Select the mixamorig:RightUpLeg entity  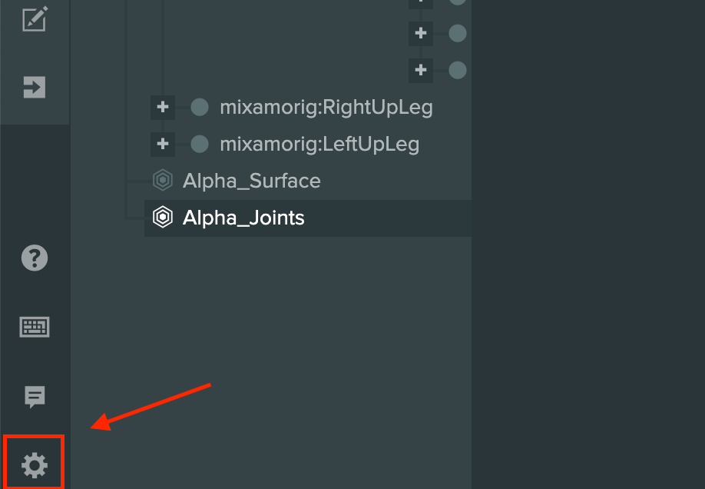[x=326, y=107]
